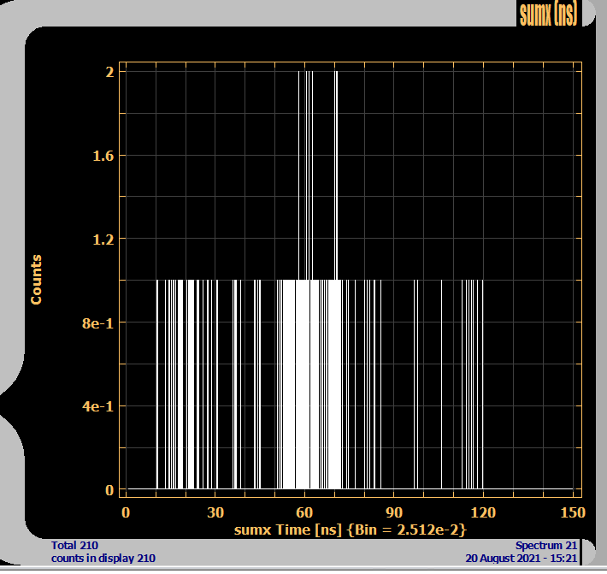Viewport: 607px width, 574px height.
Task: Click the sumx Time [ns] x-axis label
Action: 351,530
